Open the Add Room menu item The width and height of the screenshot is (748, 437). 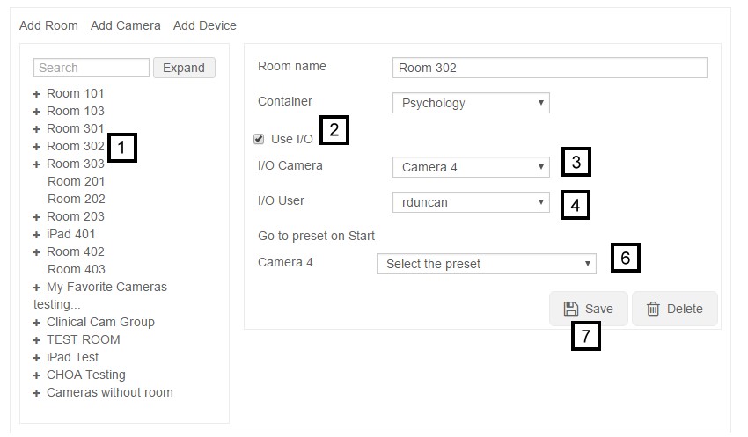pos(48,25)
